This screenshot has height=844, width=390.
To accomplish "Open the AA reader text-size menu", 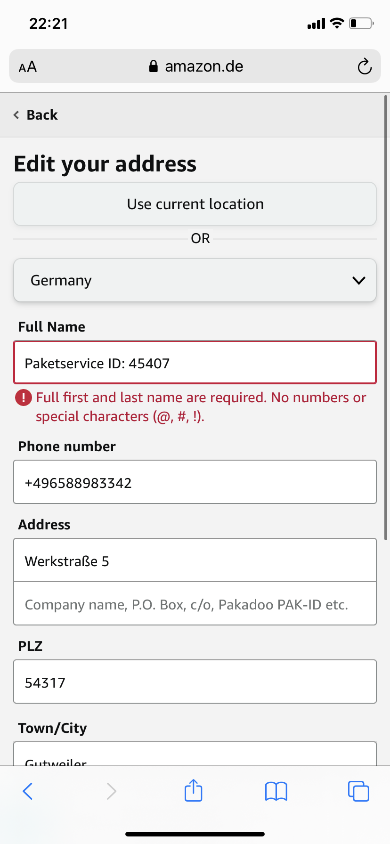I will point(28,67).
